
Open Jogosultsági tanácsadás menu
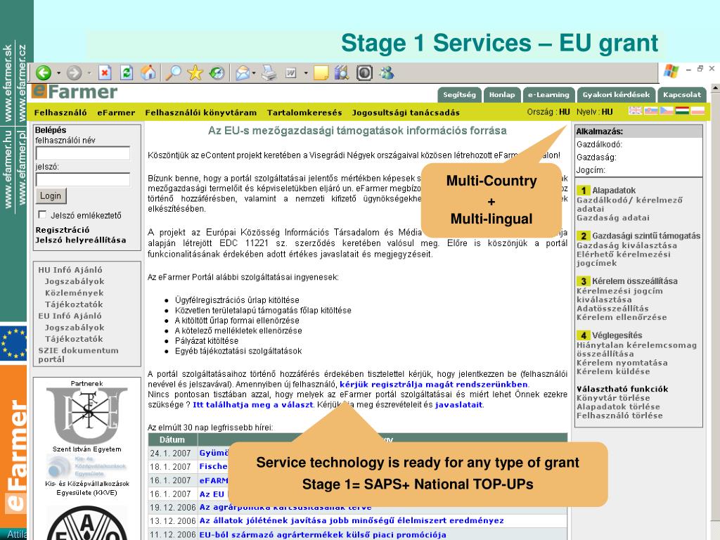406,112
